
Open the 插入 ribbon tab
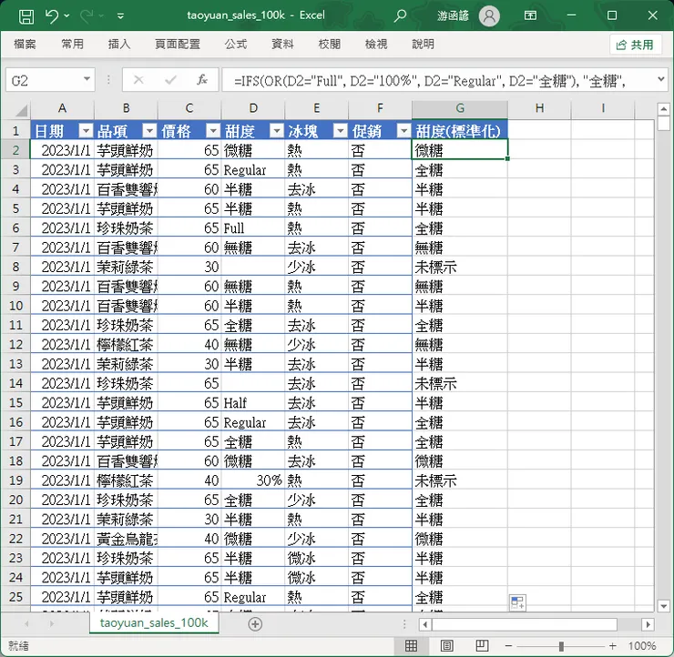tap(119, 44)
